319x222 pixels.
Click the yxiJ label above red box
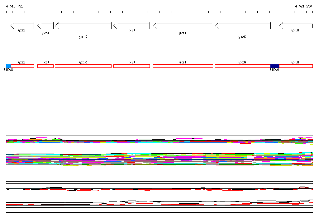coord(131,62)
